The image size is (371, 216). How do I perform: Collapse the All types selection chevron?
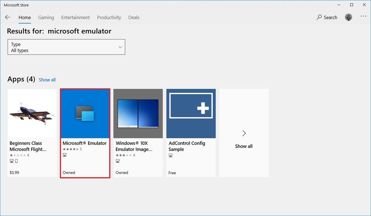click(x=120, y=47)
